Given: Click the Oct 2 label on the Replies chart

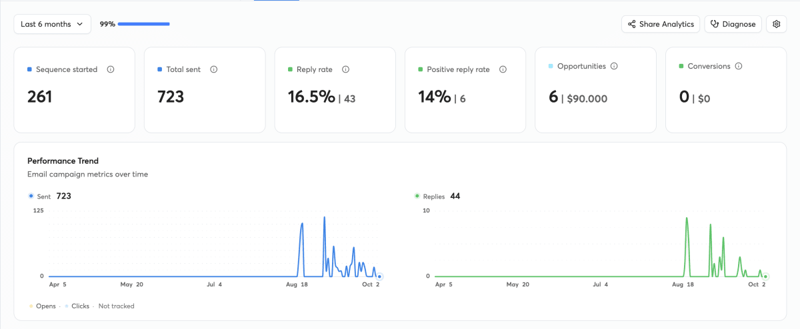Looking at the screenshot, I should click(x=757, y=284).
